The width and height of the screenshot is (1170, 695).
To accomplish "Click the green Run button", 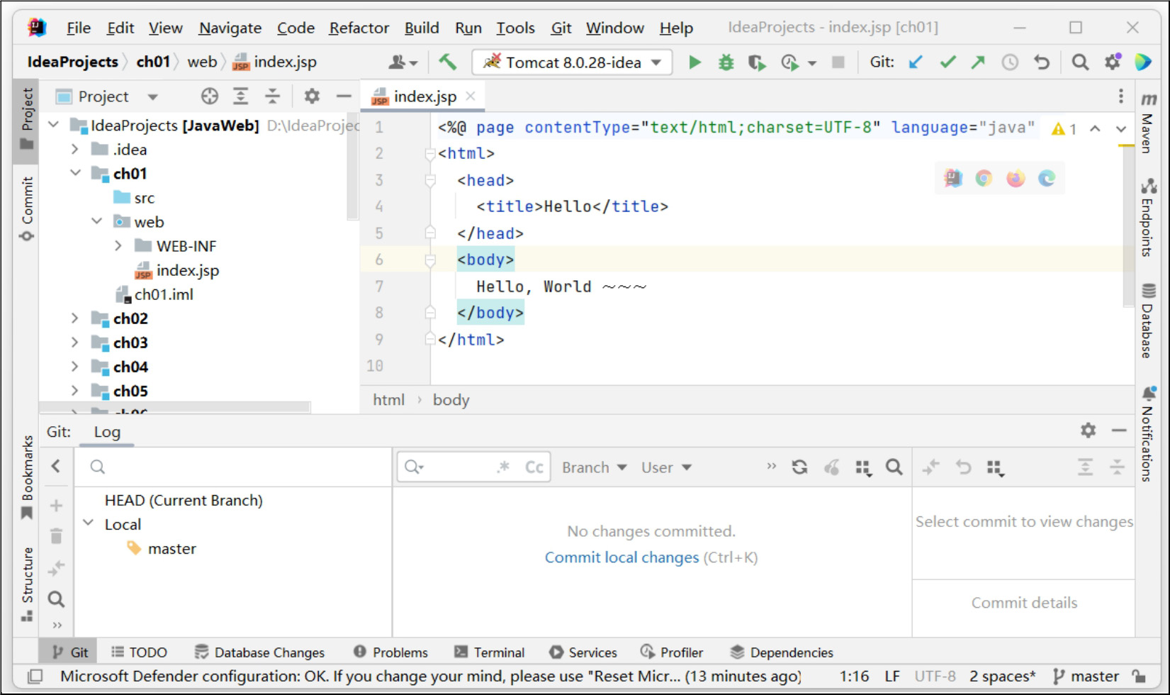I will [694, 62].
